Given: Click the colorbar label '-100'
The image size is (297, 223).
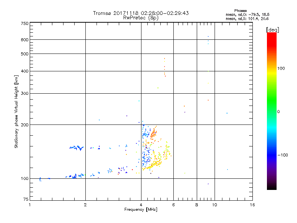Looking at the screenshot, I should (x=283, y=155).
